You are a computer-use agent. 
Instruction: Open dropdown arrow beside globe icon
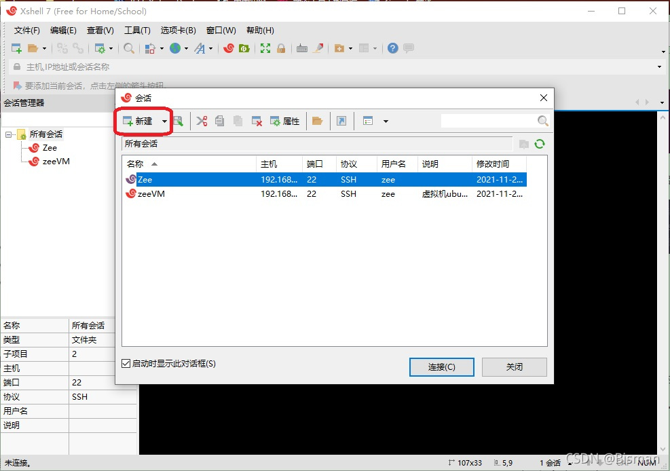click(x=186, y=49)
